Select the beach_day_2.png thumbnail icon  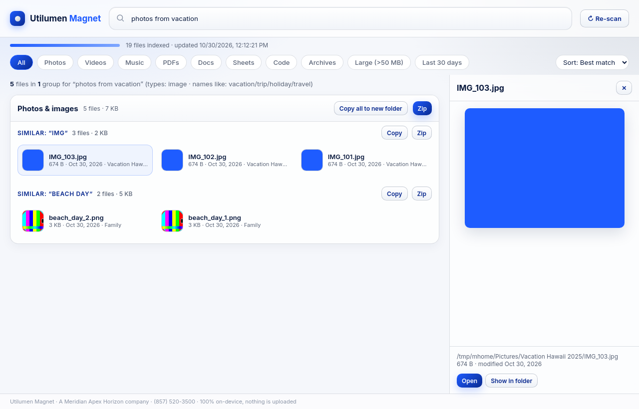coord(33,221)
